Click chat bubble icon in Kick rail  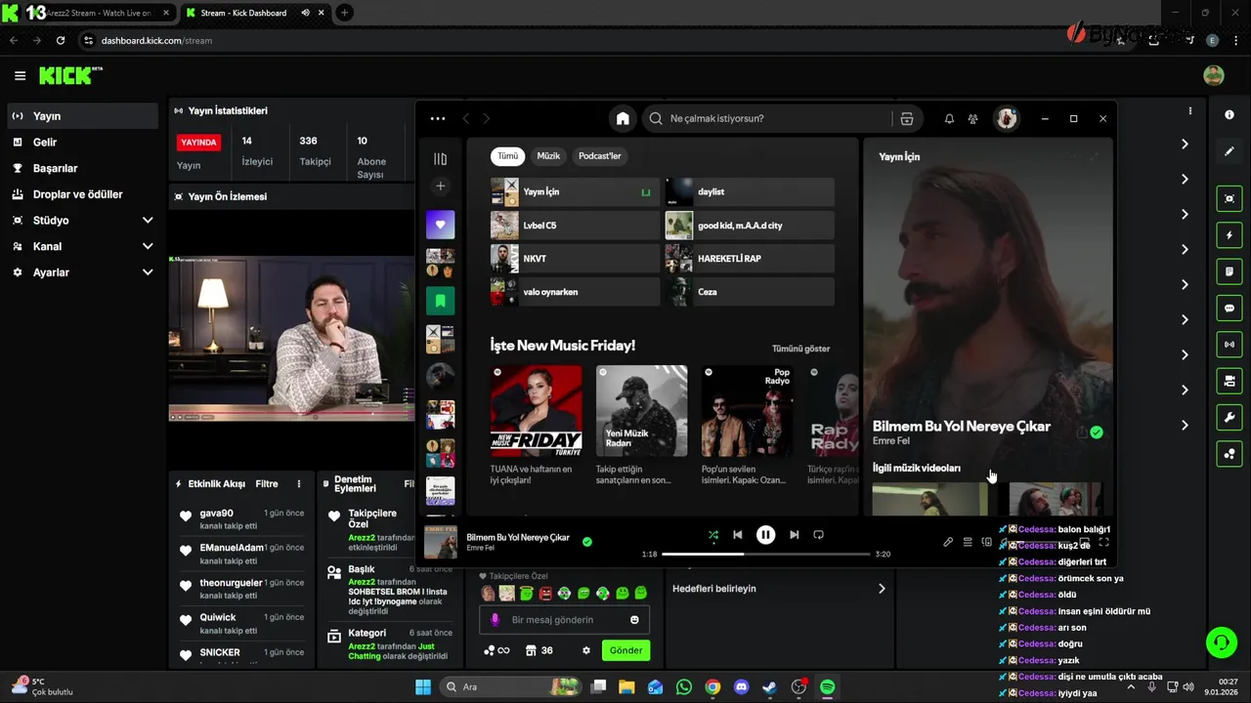pos(1229,308)
